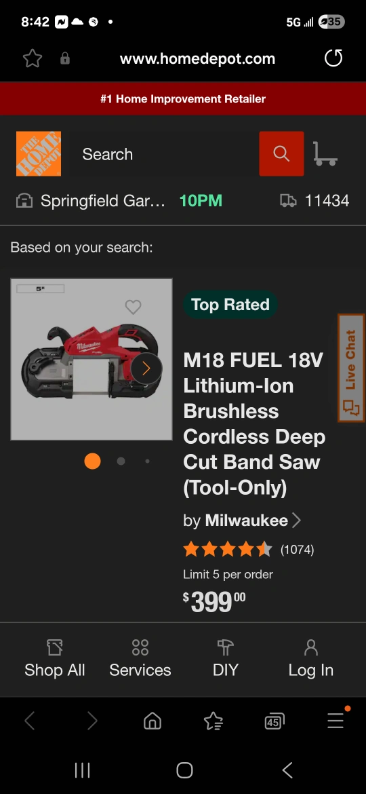The height and width of the screenshot is (794, 366).
Task: Change store Springfield Gardens selector
Action: pos(91,201)
